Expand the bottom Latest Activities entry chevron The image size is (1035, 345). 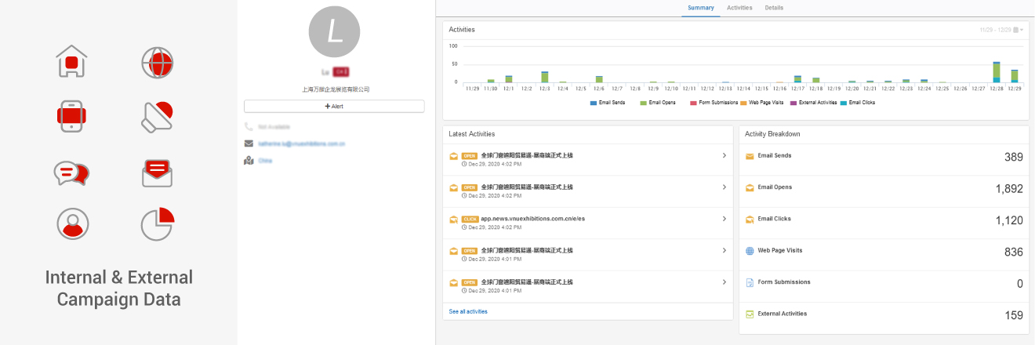pos(724,282)
